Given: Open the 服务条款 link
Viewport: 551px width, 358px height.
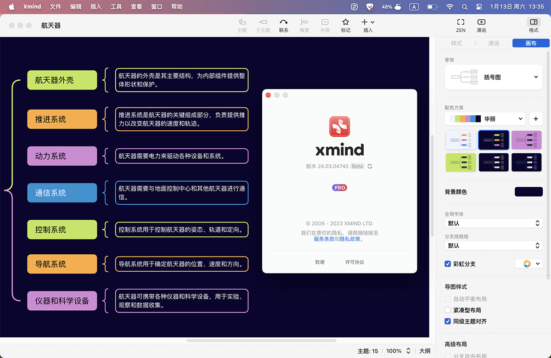Looking at the screenshot, I should coord(324,239).
